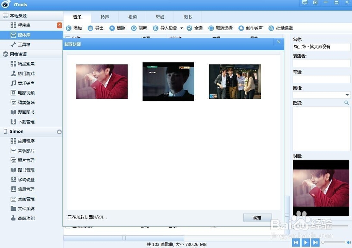
Task: Select the group photo cover thumbnail
Action: click(x=235, y=82)
